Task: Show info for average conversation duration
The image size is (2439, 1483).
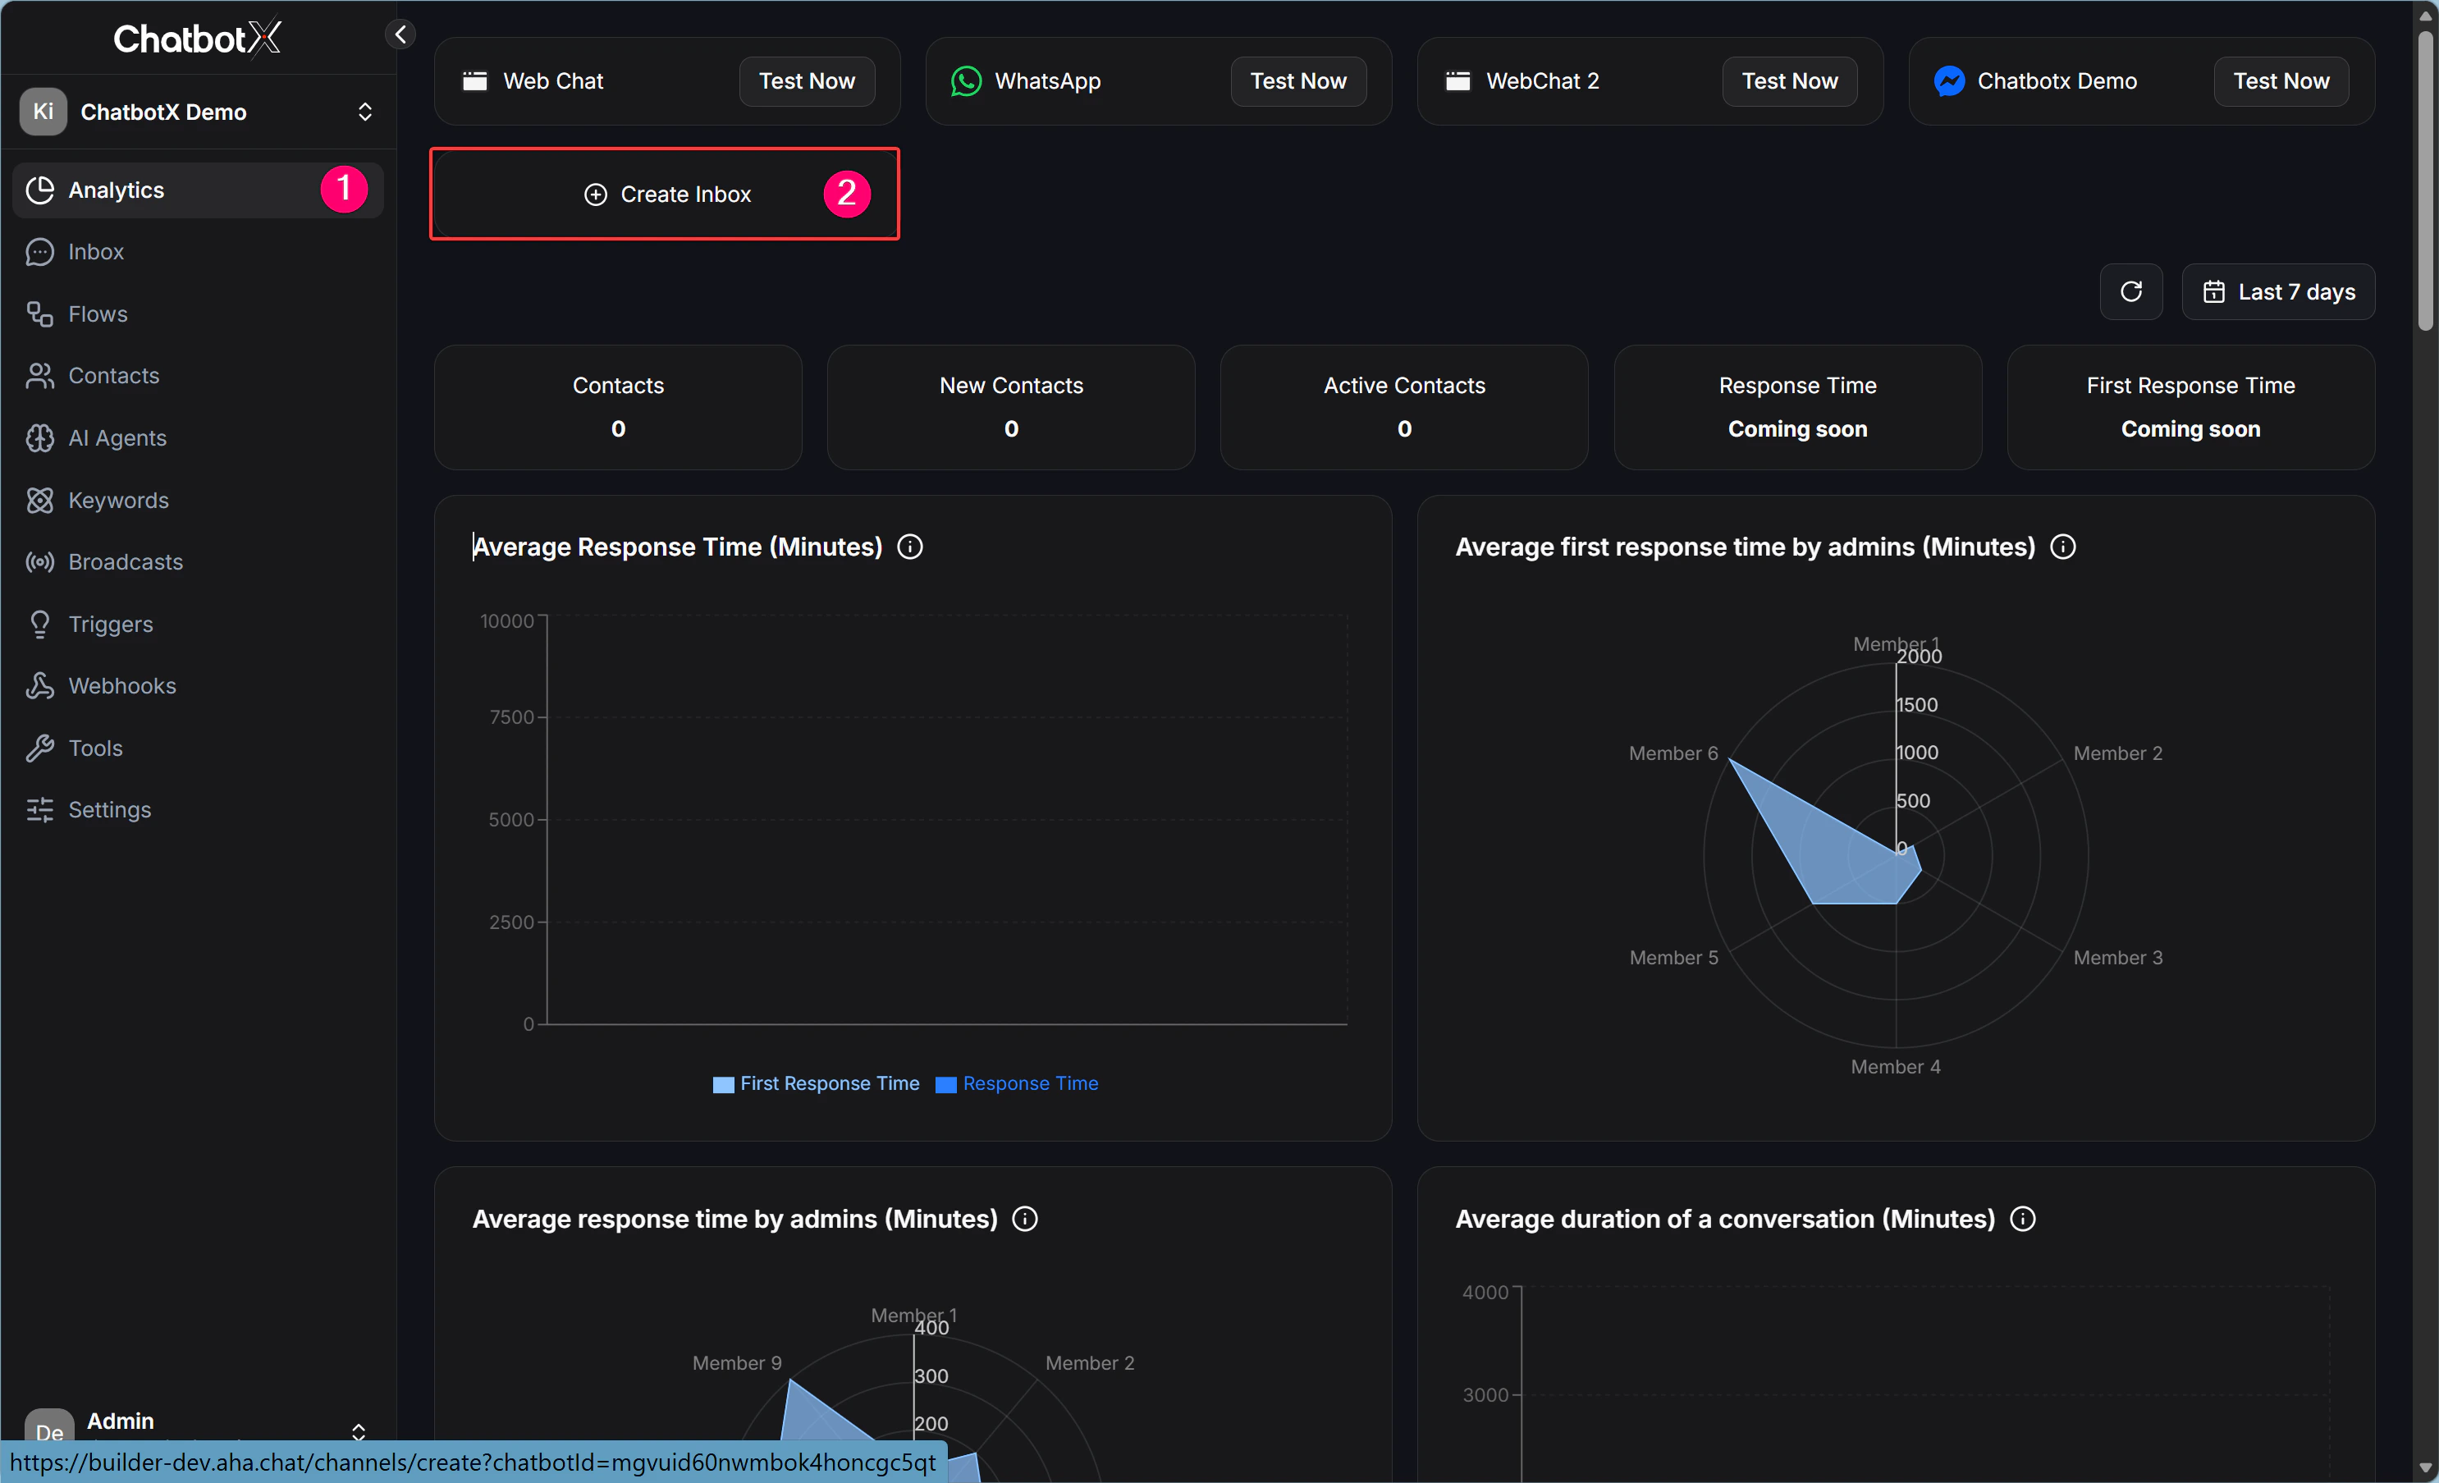Action: pos(2023,1219)
